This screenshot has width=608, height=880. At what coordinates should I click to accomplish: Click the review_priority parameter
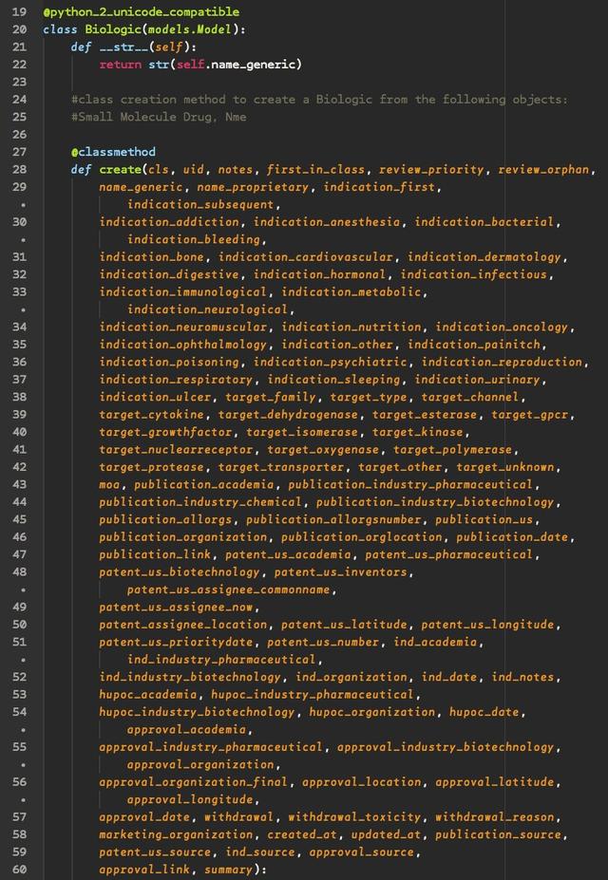click(x=431, y=170)
